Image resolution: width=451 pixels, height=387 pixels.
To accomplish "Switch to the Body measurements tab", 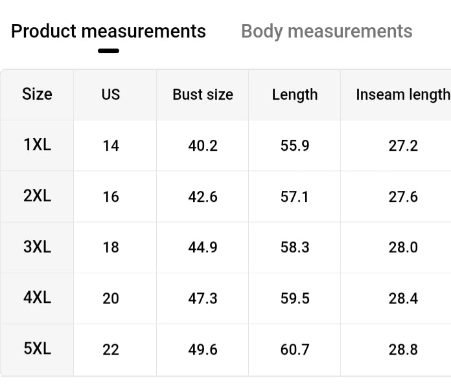I will pyautogui.click(x=327, y=31).
